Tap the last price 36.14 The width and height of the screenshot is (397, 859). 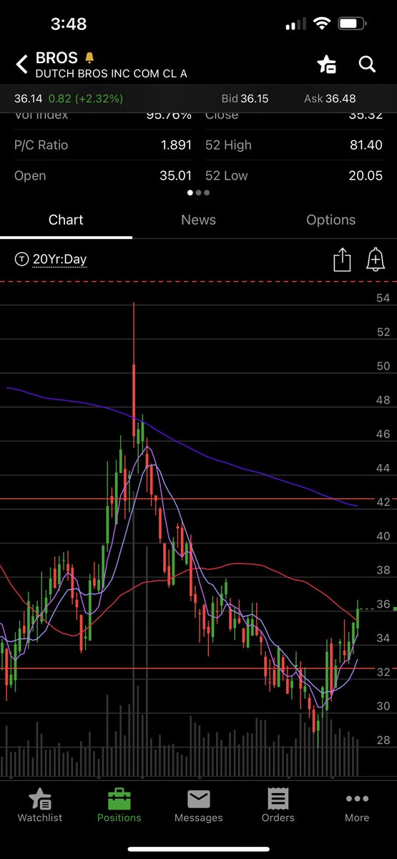tap(29, 98)
